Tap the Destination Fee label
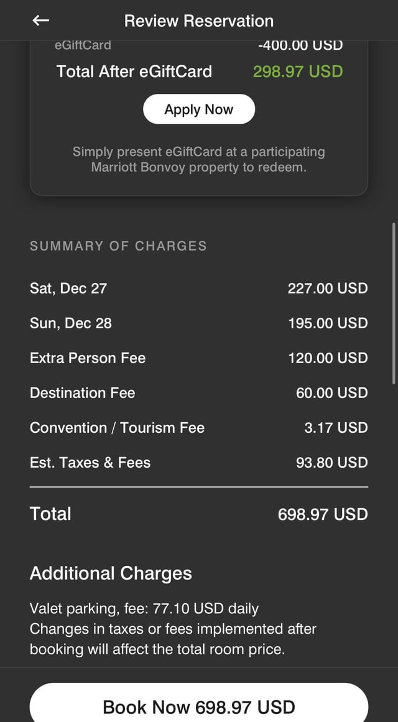 coord(83,393)
